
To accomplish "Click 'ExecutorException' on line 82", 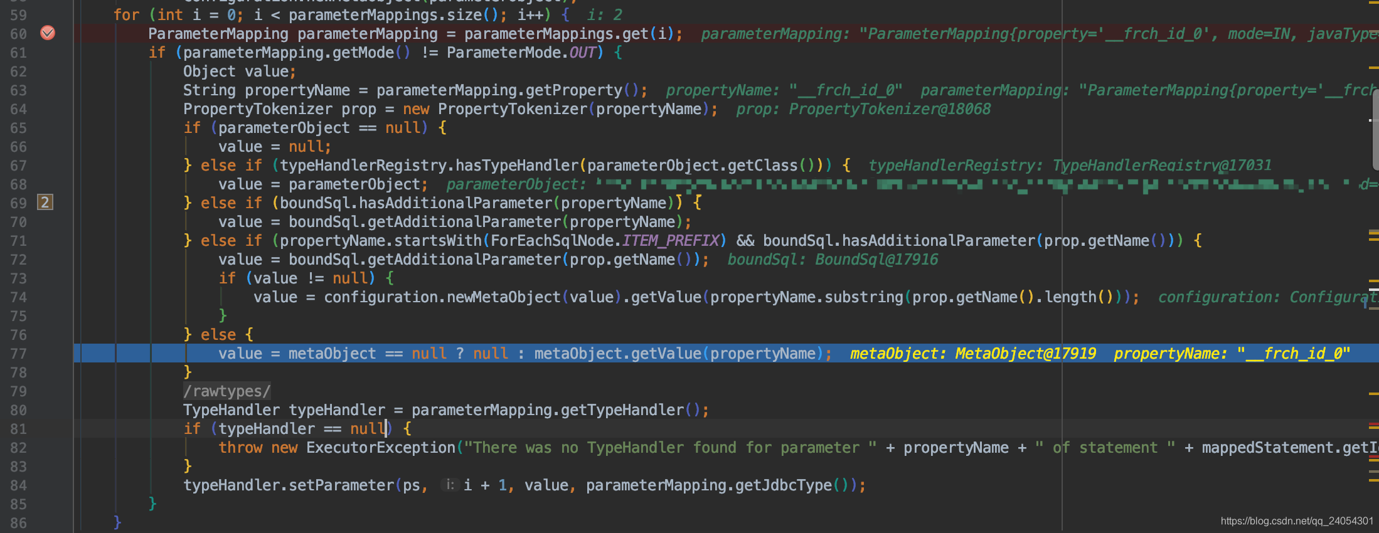I will (x=381, y=448).
